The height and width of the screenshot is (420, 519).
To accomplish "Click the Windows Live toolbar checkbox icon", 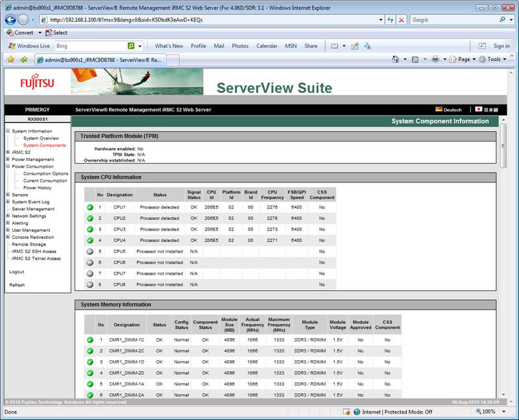I will point(482,45).
